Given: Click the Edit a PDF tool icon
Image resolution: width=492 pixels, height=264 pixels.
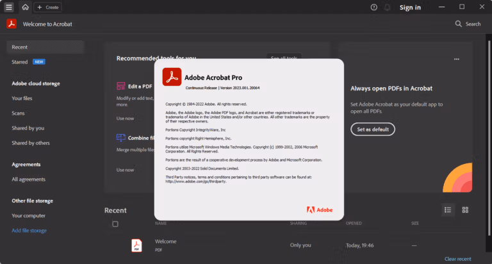Looking at the screenshot, I should point(121,86).
